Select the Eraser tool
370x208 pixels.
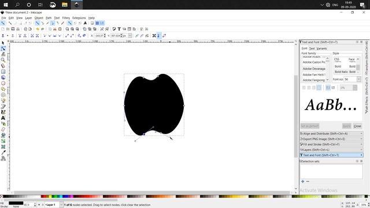click(x=3, y=129)
